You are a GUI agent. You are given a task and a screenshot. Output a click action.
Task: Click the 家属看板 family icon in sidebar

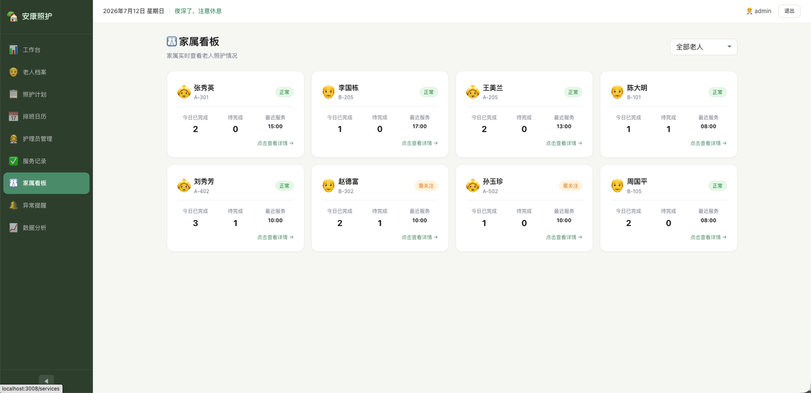(x=13, y=183)
